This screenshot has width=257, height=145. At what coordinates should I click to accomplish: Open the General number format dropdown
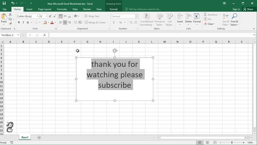[137, 16]
